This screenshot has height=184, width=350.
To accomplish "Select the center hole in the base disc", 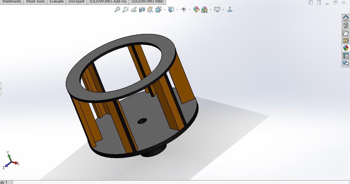I will [x=142, y=121].
